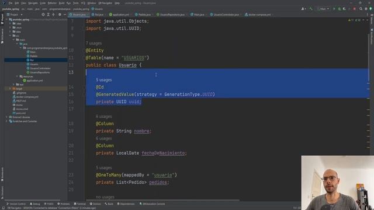Collapse the youtube_spring project root
This screenshot has height=210, width=374.
[x=6, y=19]
